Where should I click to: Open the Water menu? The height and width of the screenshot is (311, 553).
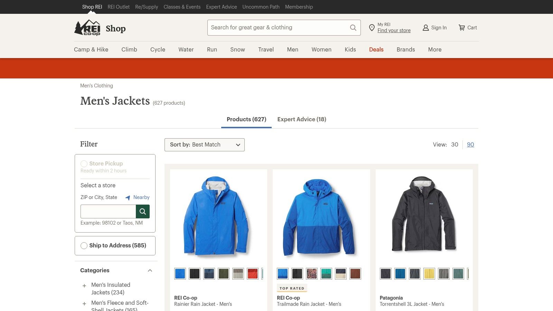tap(186, 49)
